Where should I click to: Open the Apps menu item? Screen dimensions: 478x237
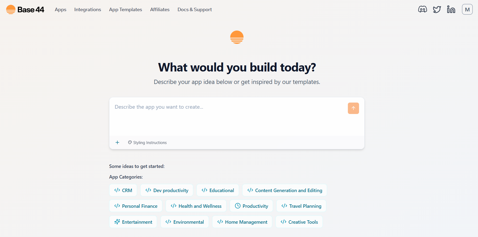(60, 10)
